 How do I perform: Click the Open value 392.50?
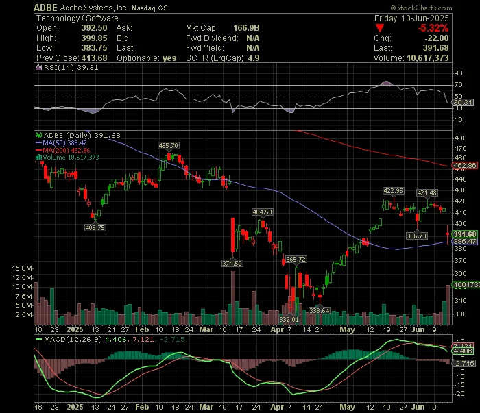pos(95,28)
